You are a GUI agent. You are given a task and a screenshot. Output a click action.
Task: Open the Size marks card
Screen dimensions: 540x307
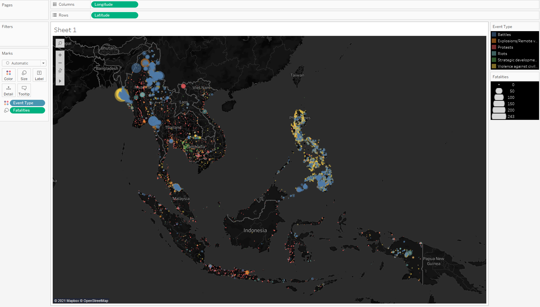[24, 75]
